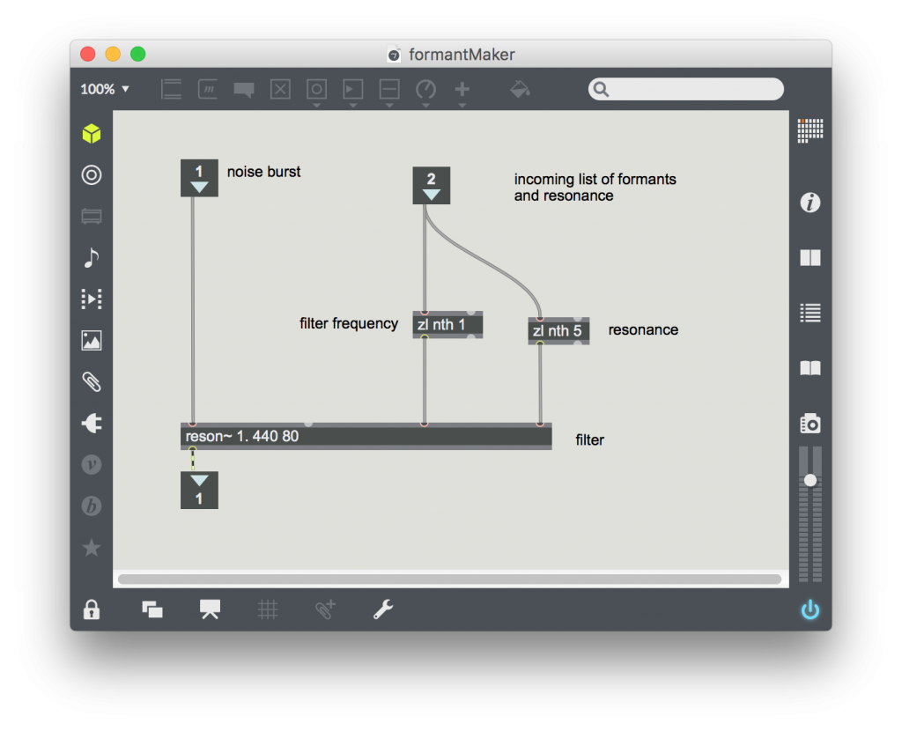
Task: Click the camera snapshots icon
Action: click(810, 424)
